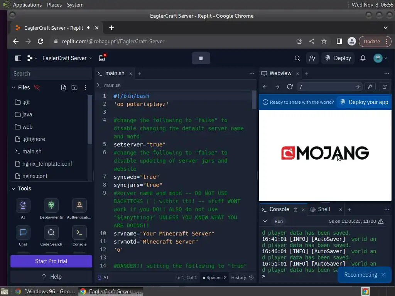This screenshot has width=395, height=296.
Task: Open the Console tool
Action: 79,236
